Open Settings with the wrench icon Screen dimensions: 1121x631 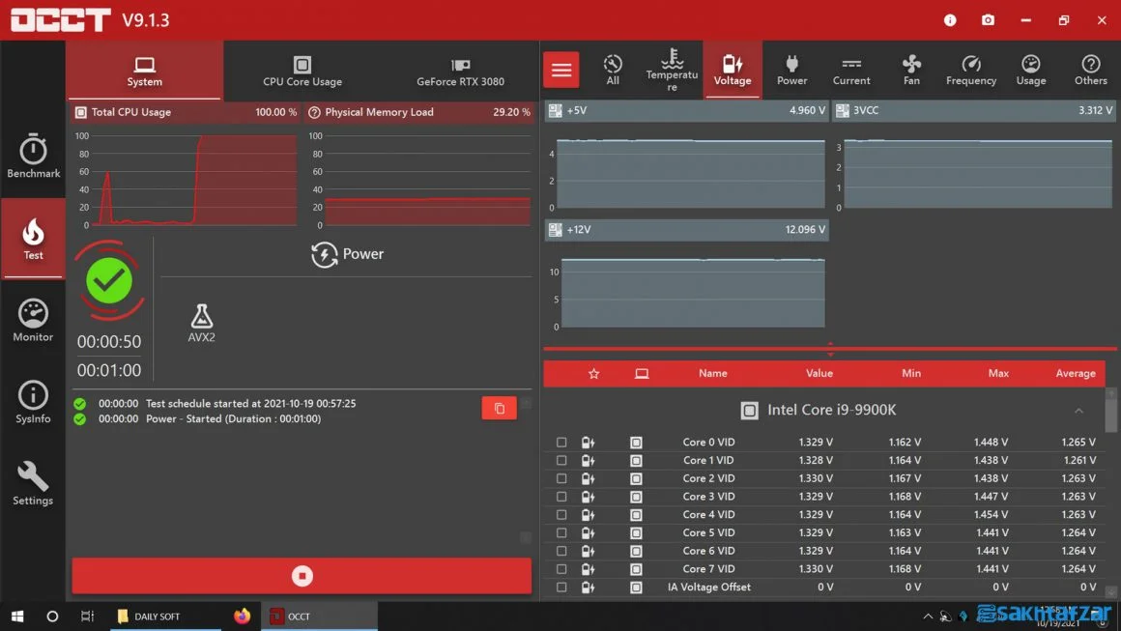point(33,484)
